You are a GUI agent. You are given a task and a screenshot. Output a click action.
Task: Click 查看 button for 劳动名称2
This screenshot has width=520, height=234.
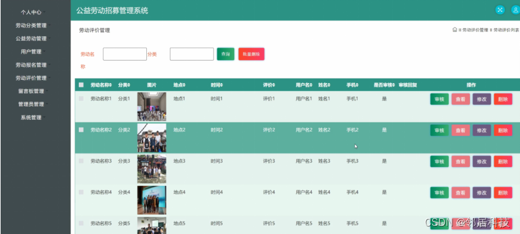click(x=461, y=130)
